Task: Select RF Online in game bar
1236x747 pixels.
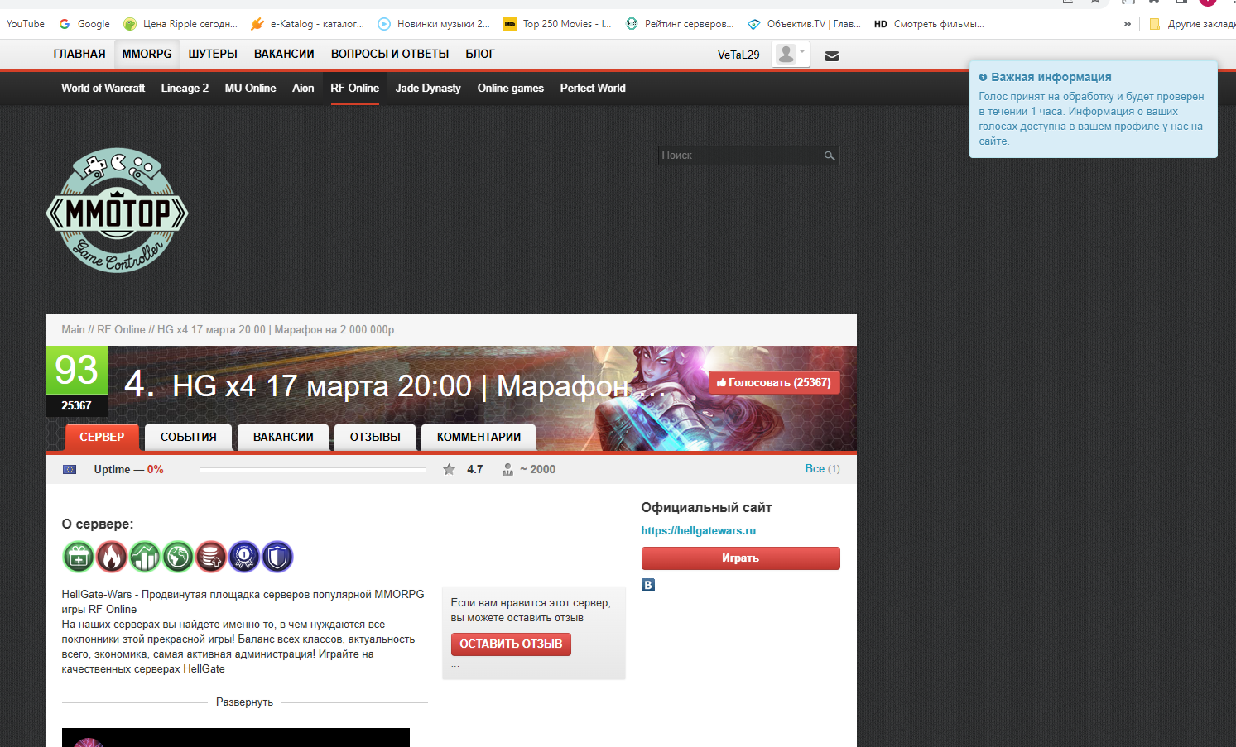Action: pyautogui.click(x=354, y=88)
